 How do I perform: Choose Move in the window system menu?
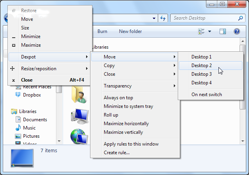pyautogui.click(x=49, y=19)
